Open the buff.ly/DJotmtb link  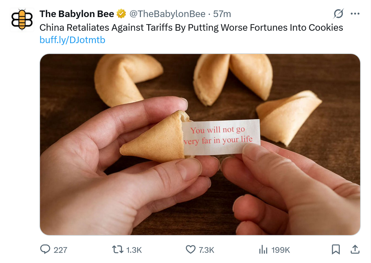72,40
